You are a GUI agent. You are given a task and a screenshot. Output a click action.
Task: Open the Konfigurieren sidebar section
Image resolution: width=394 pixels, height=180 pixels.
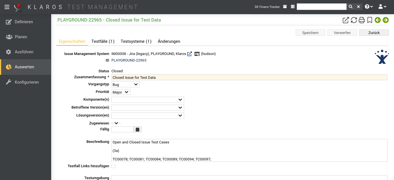[x=26, y=82]
